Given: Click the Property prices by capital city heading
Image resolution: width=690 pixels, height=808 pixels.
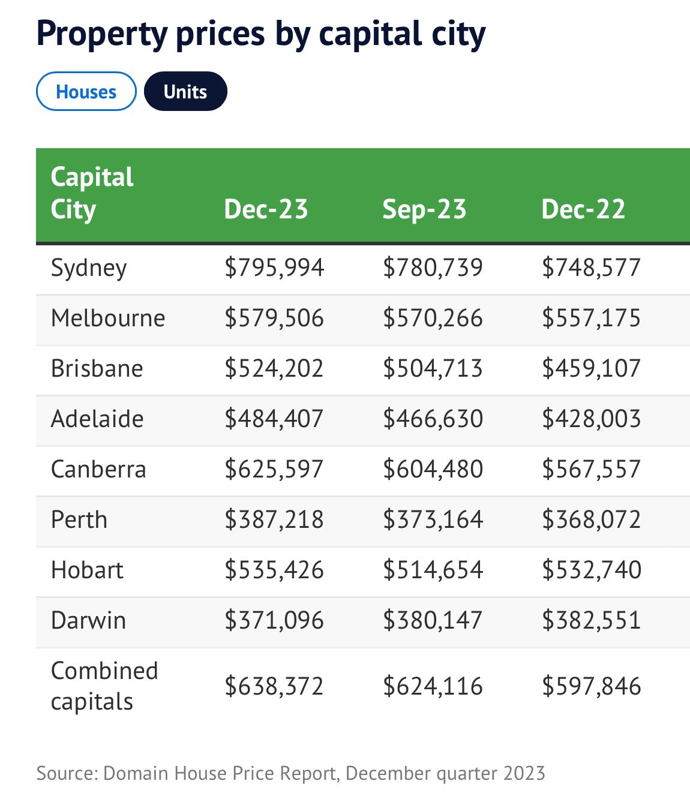Looking at the screenshot, I should pos(261,34).
